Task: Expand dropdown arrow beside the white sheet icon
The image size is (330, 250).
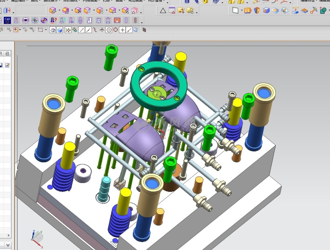Action: (x=241, y=11)
